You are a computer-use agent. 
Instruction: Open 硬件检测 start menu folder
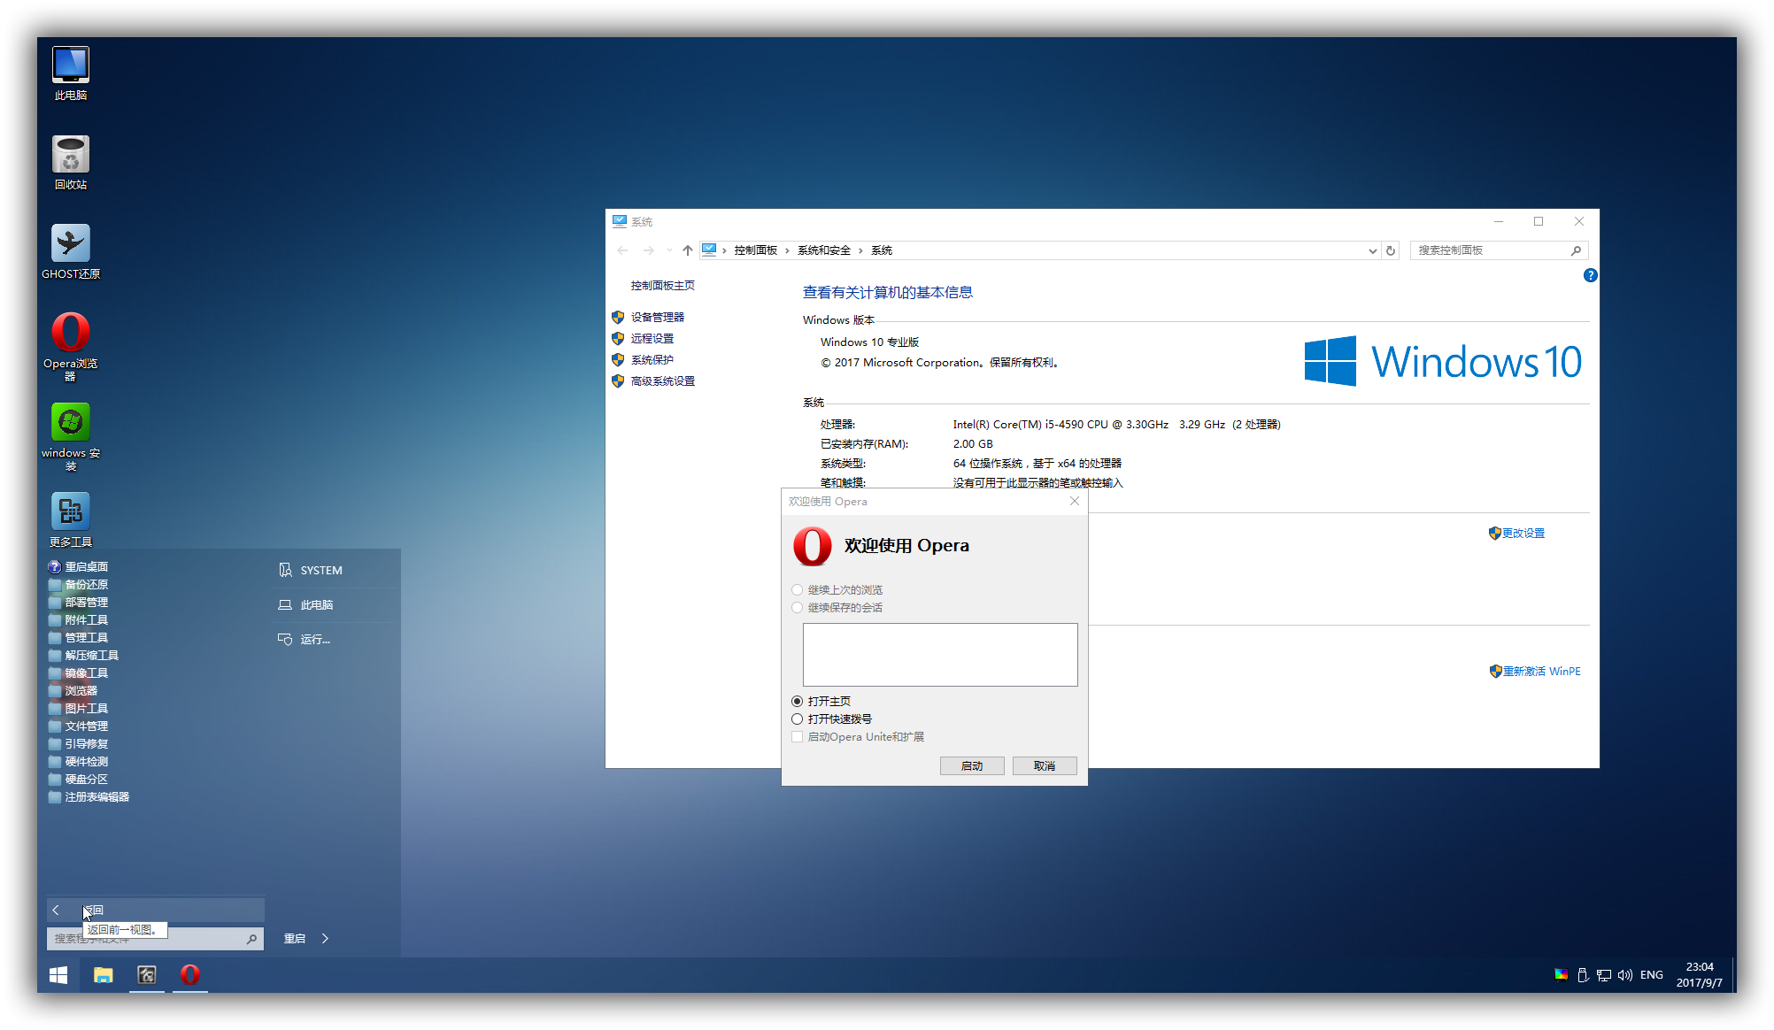click(x=79, y=761)
